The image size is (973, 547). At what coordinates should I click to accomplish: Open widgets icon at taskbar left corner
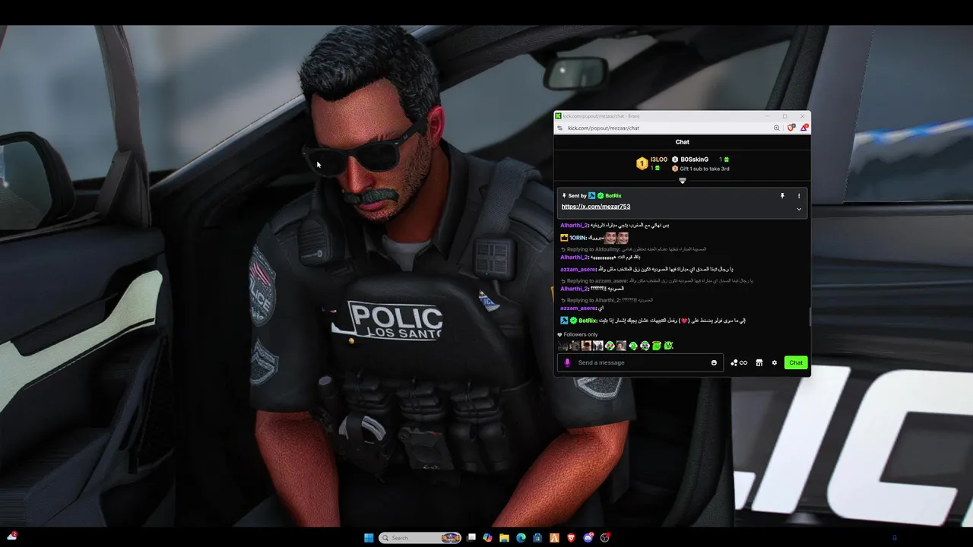pyautogui.click(x=11, y=536)
